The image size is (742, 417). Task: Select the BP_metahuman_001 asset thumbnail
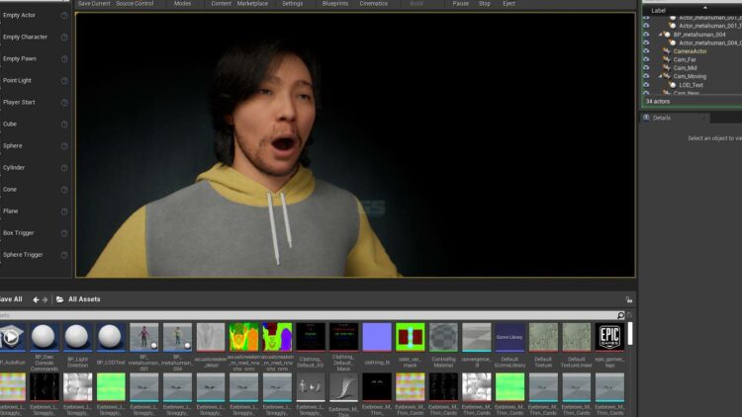(x=143, y=337)
